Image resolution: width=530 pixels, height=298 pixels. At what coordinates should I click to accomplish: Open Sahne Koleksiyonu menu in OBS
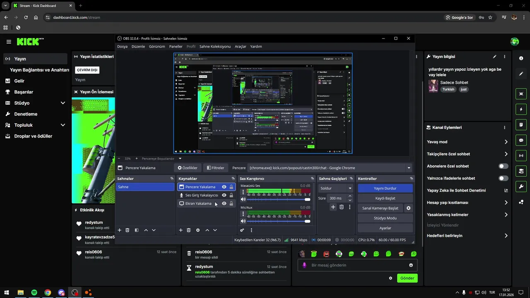pyautogui.click(x=215, y=46)
